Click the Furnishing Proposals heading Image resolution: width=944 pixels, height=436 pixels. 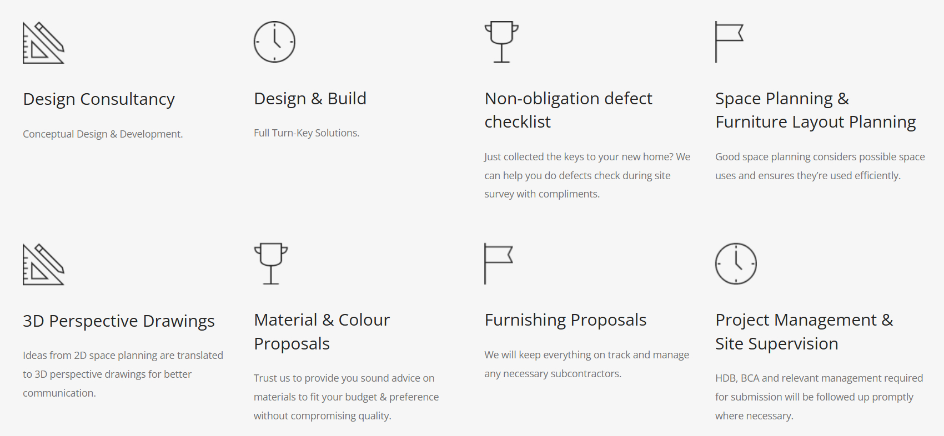pyautogui.click(x=565, y=320)
